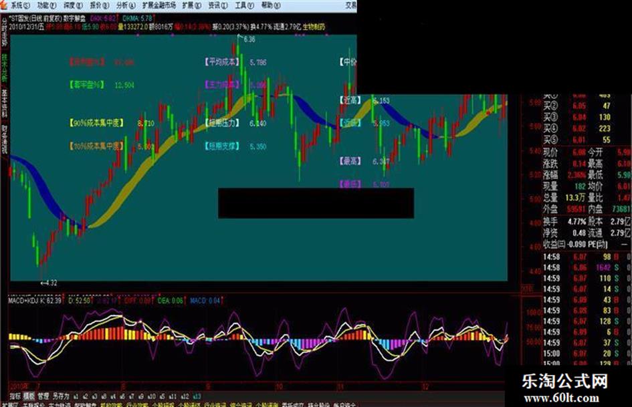The image size is (632, 407).
Task: Open the 分析(A) menu
Action: coord(126,5)
